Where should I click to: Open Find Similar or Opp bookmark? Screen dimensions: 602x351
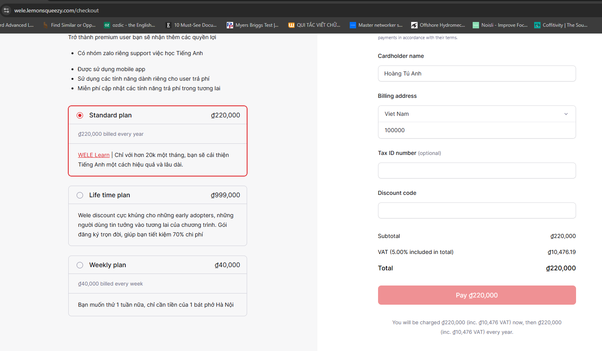point(69,25)
